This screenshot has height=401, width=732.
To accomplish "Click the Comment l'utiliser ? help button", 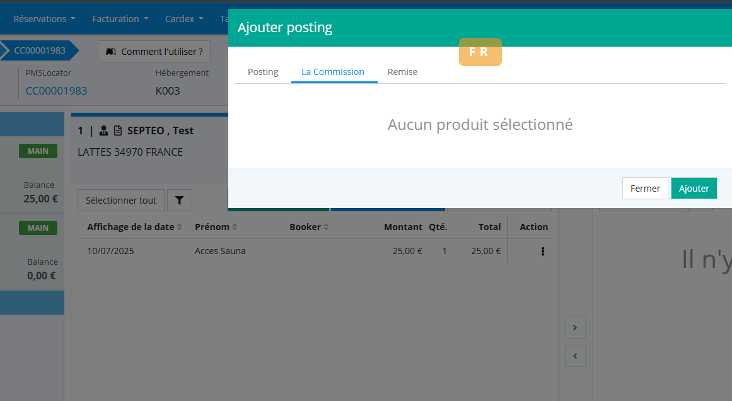I will click(154, 52).
